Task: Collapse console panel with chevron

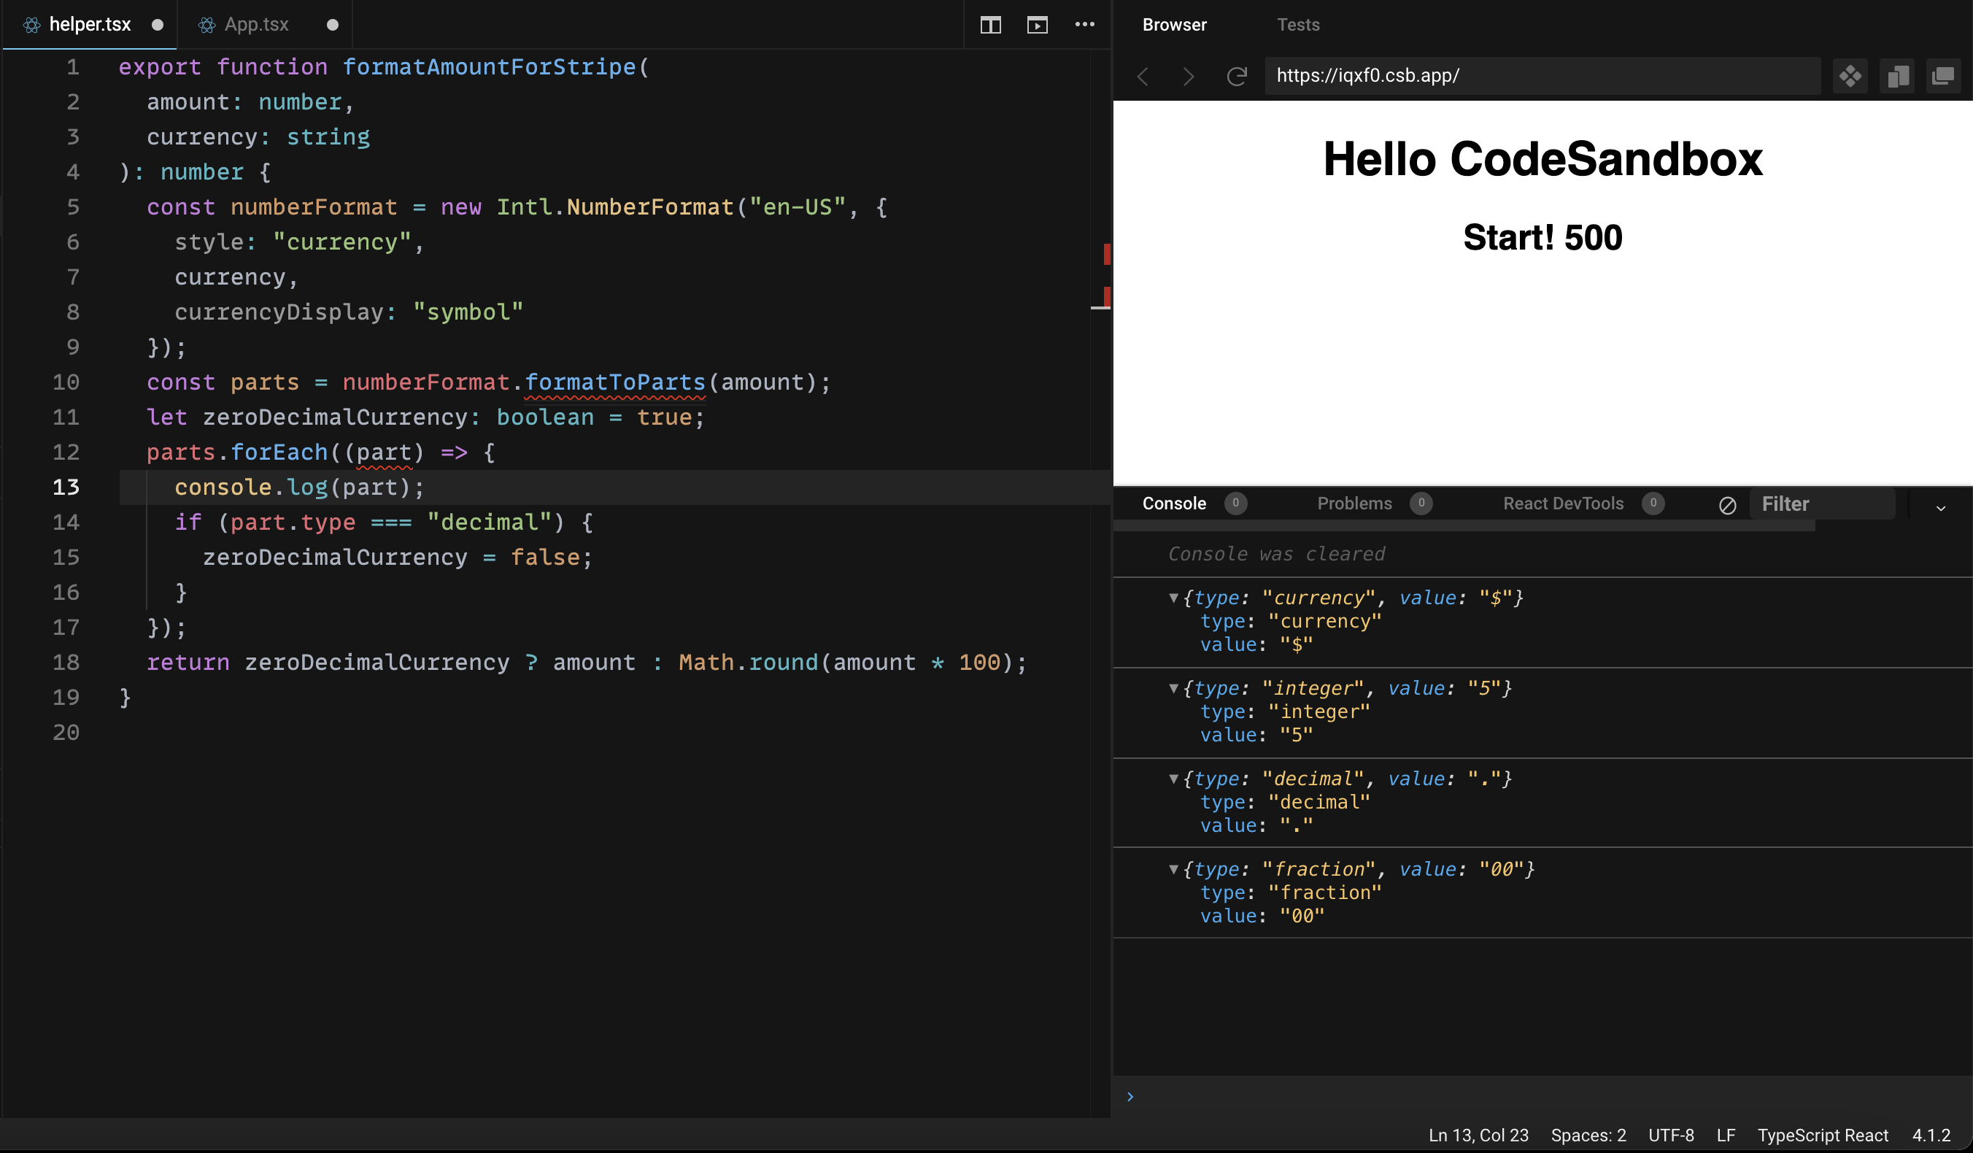Action: tap(1941, 508)
